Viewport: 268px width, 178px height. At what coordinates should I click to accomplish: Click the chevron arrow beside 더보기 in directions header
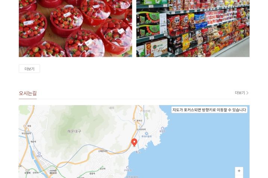(247, 93)
